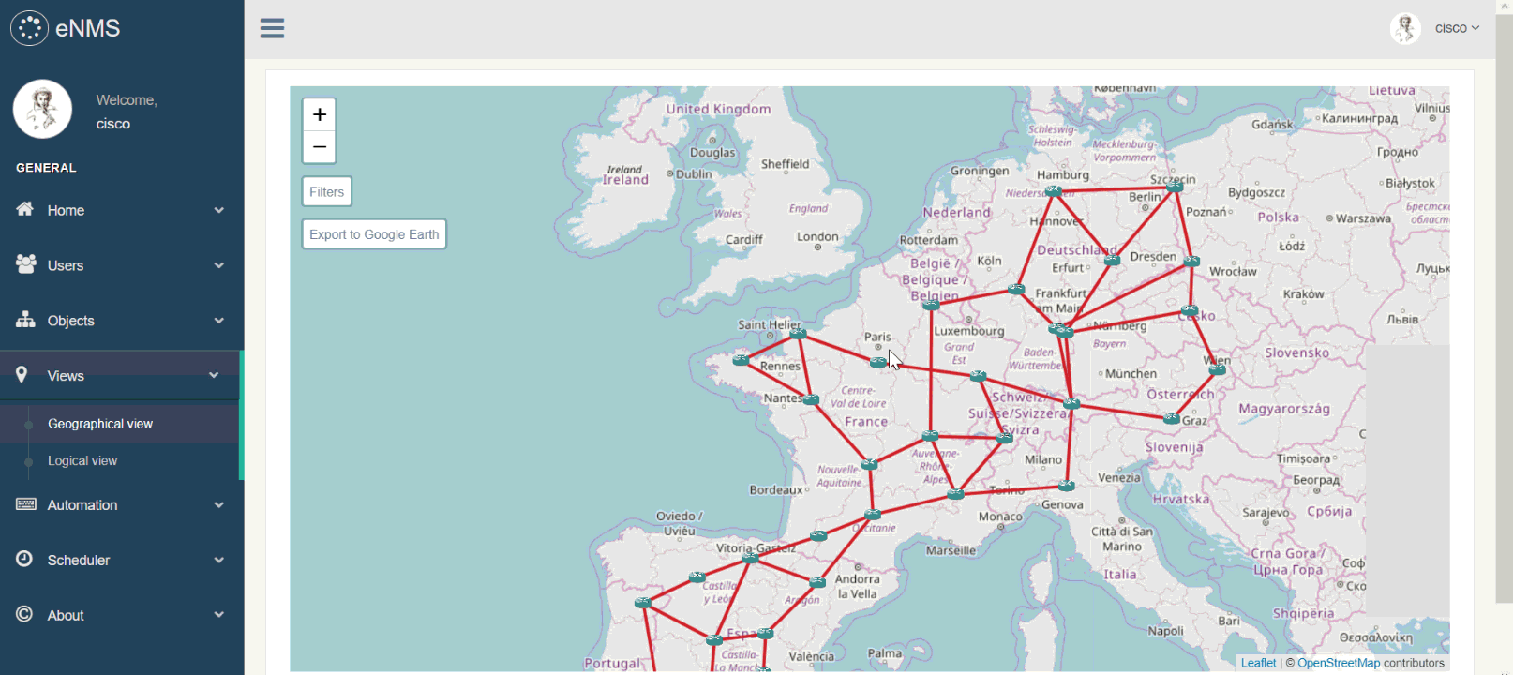Click the Users group icon
Screen dimensions: 1513x675
(x=25, y=264)
